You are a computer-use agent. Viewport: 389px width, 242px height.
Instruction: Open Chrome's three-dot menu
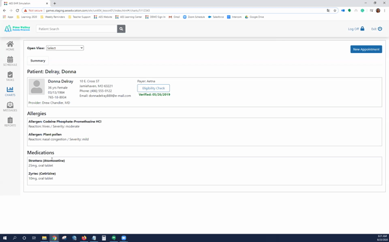click(x=384, y=10)
